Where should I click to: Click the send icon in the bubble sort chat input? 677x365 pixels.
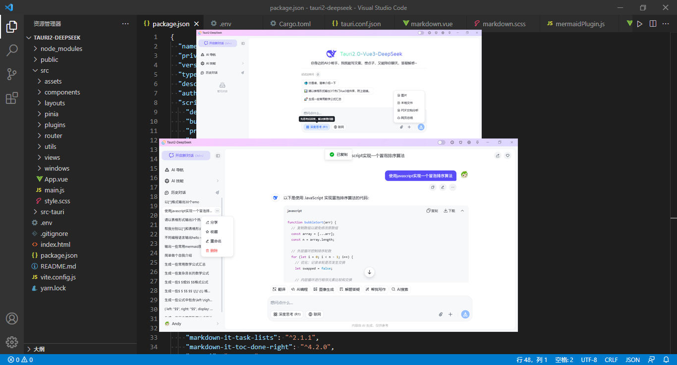pyautogui.click(x=465, y=314)
